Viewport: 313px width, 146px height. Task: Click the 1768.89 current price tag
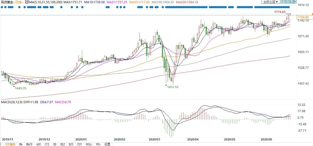tap(303, 17)
